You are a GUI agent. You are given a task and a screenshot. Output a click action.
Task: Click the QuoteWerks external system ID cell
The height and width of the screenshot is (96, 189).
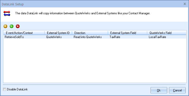pyautogui.click(x=54, y=37)
